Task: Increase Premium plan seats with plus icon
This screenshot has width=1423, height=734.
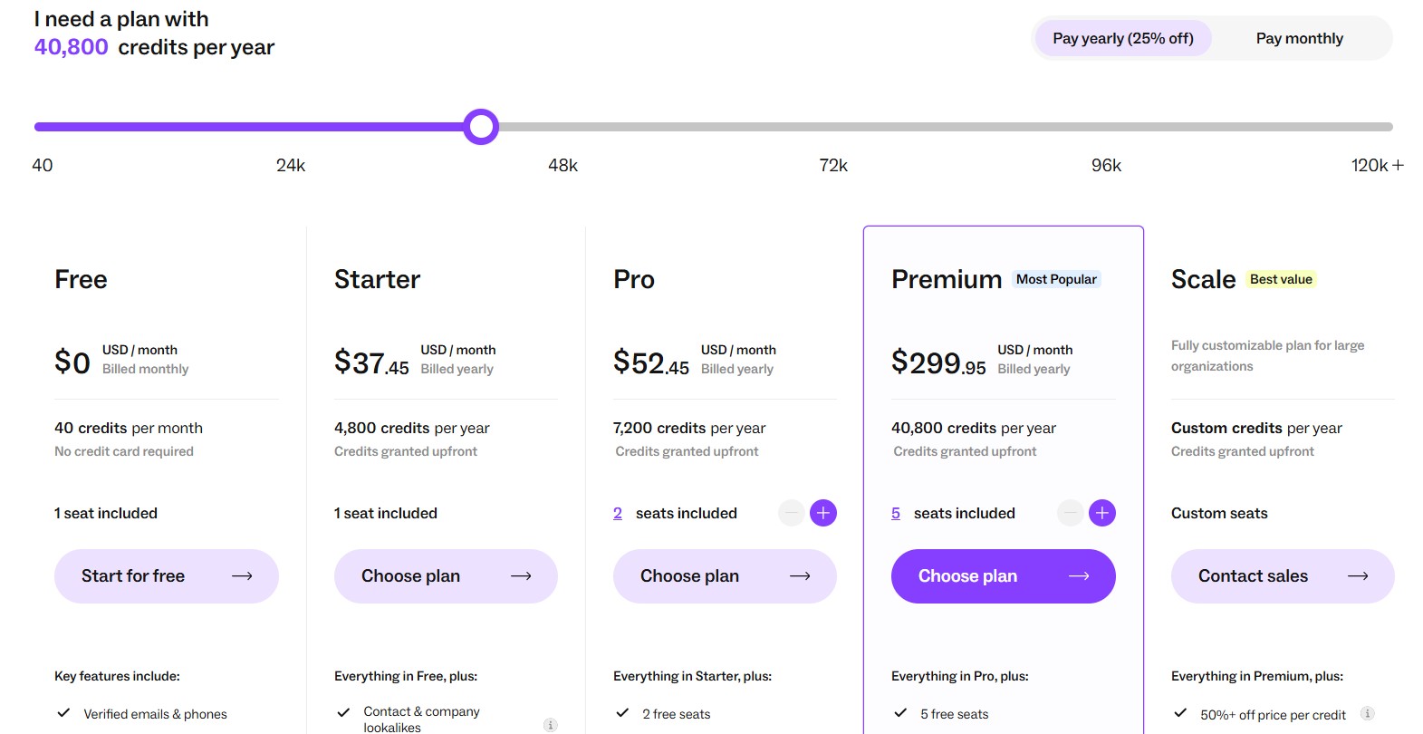Action: (x=1102, y=513)
